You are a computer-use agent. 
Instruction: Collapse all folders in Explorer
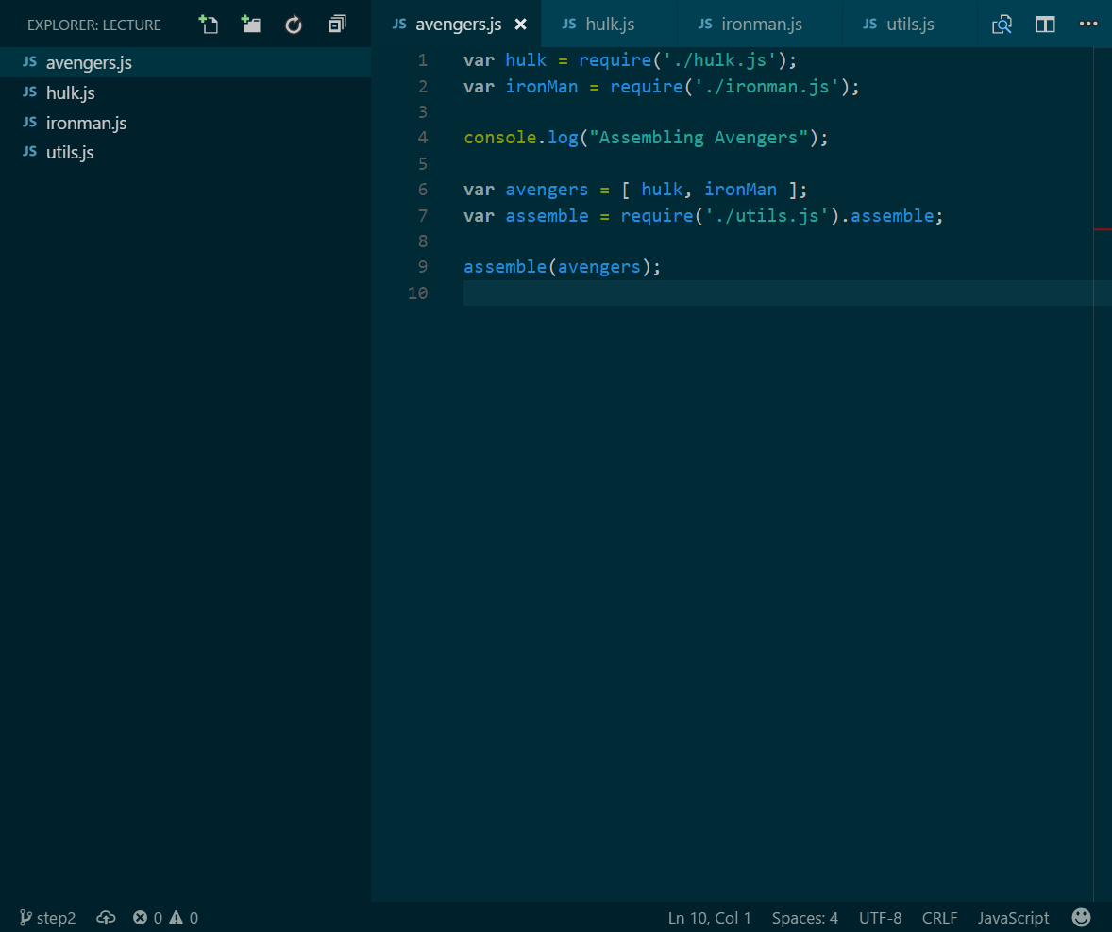click(337, 25)
